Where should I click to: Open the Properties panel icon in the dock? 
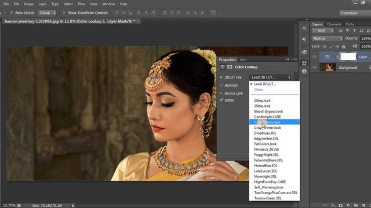304,63
